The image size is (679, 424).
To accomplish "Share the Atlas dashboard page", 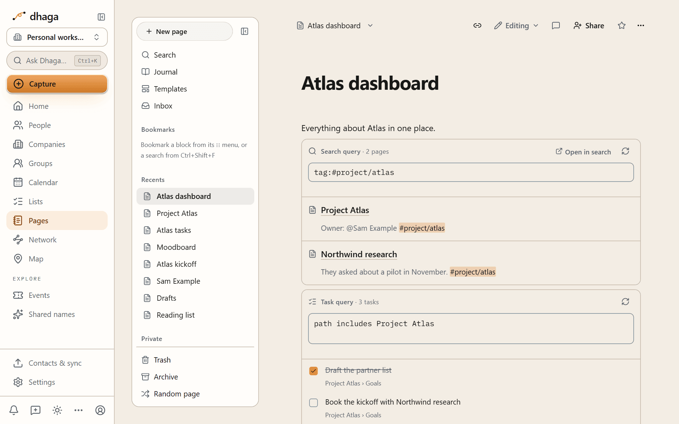I will pyautogui.click(x=589, y=25).
